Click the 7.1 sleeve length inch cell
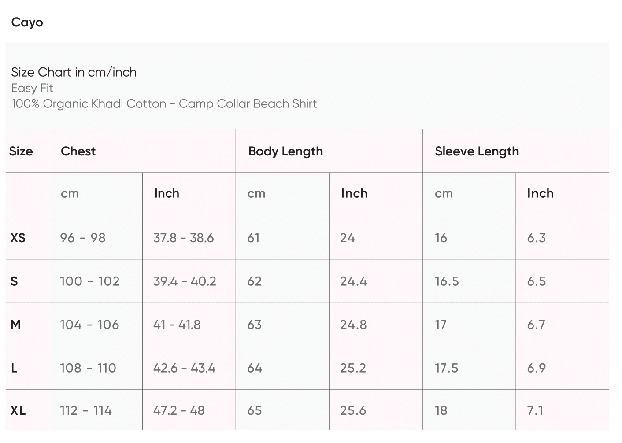This screenshot has height=443, width=622. [x=535, y=411]
